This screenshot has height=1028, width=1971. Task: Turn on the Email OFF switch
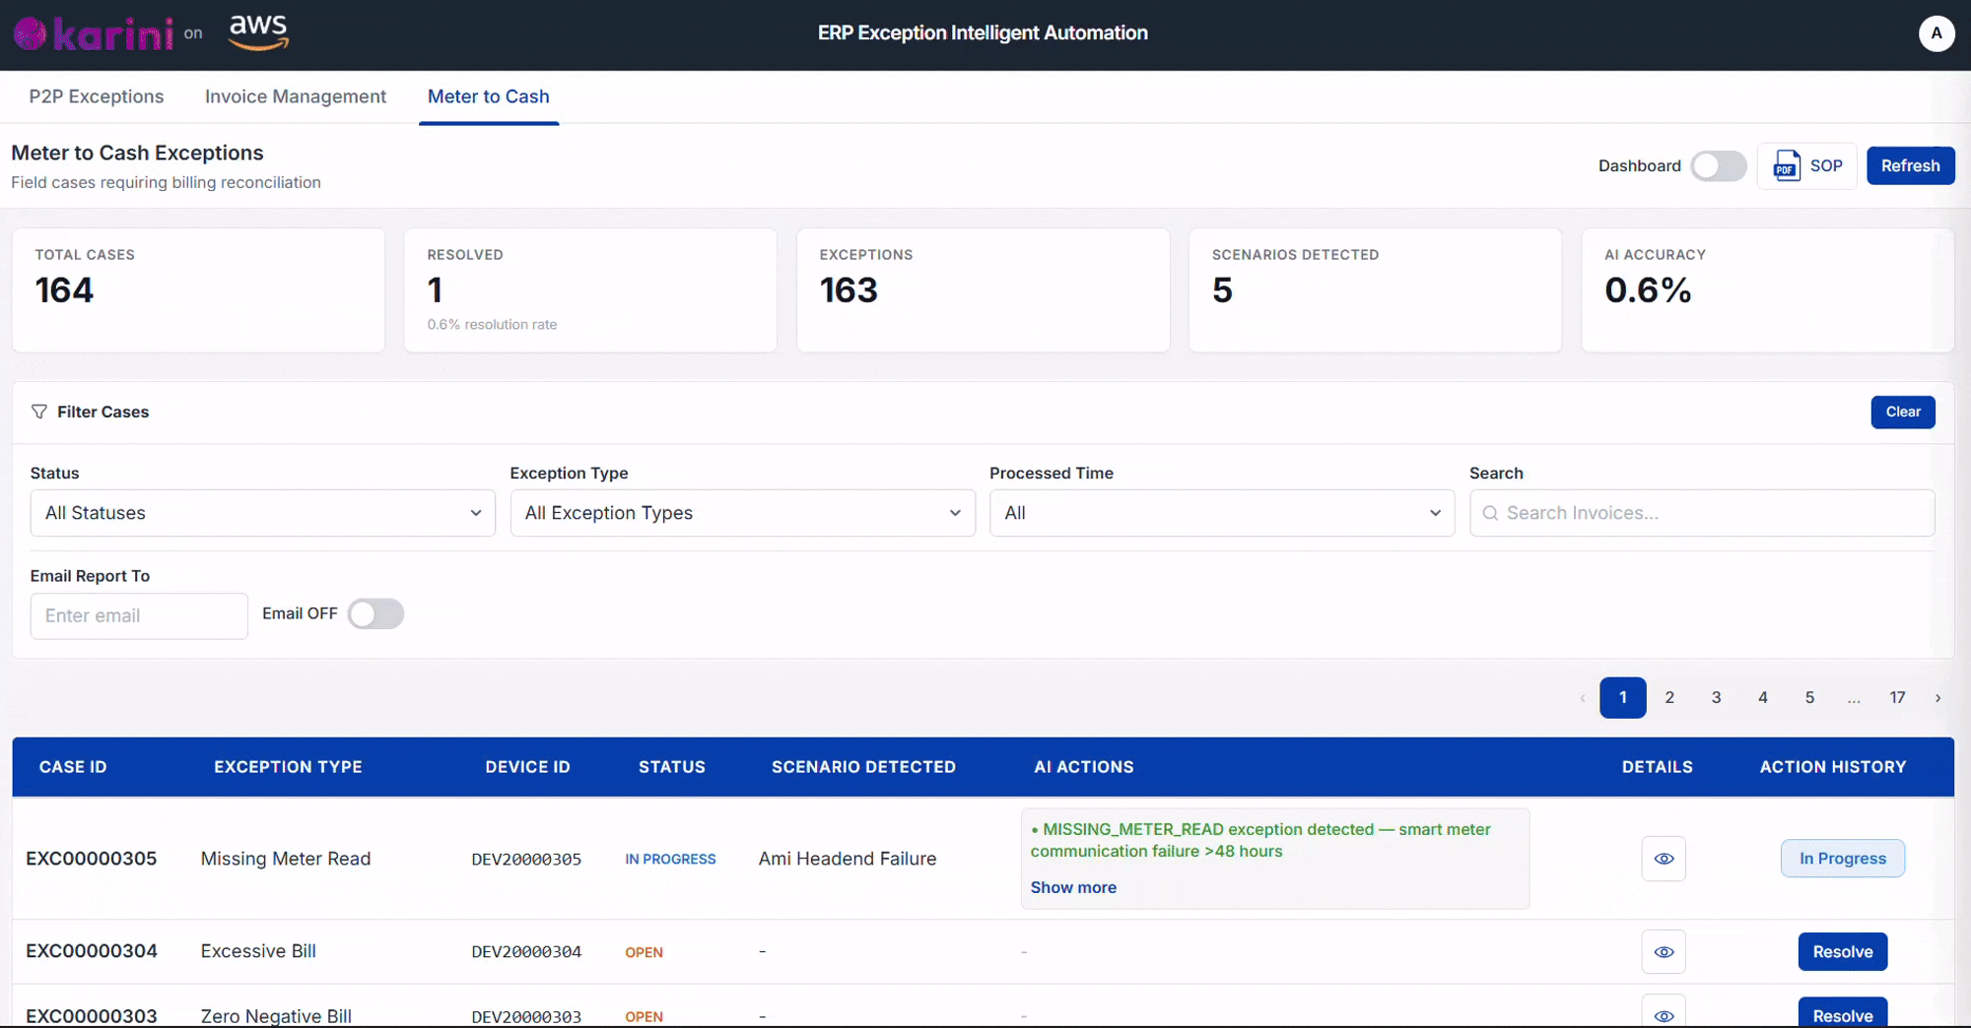[x=375, y=614]
